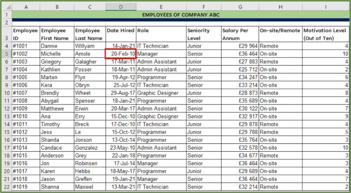Viewport: 351px width, 193px height.
Task: Select salary cell £32 214 in row 22
Action: [x=240, y=187]
